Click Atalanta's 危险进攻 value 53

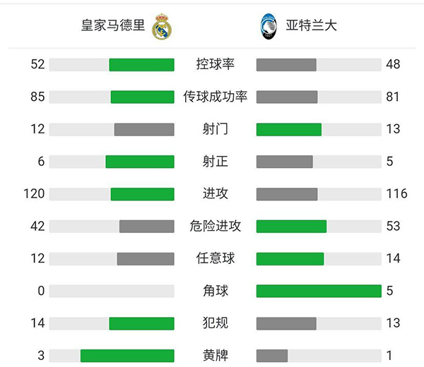click(x=394, y=226)
